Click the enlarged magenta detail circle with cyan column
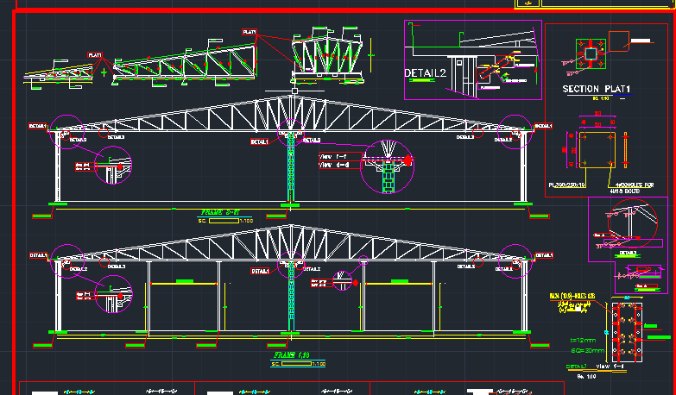676x395 pixels. click(387, 166)
